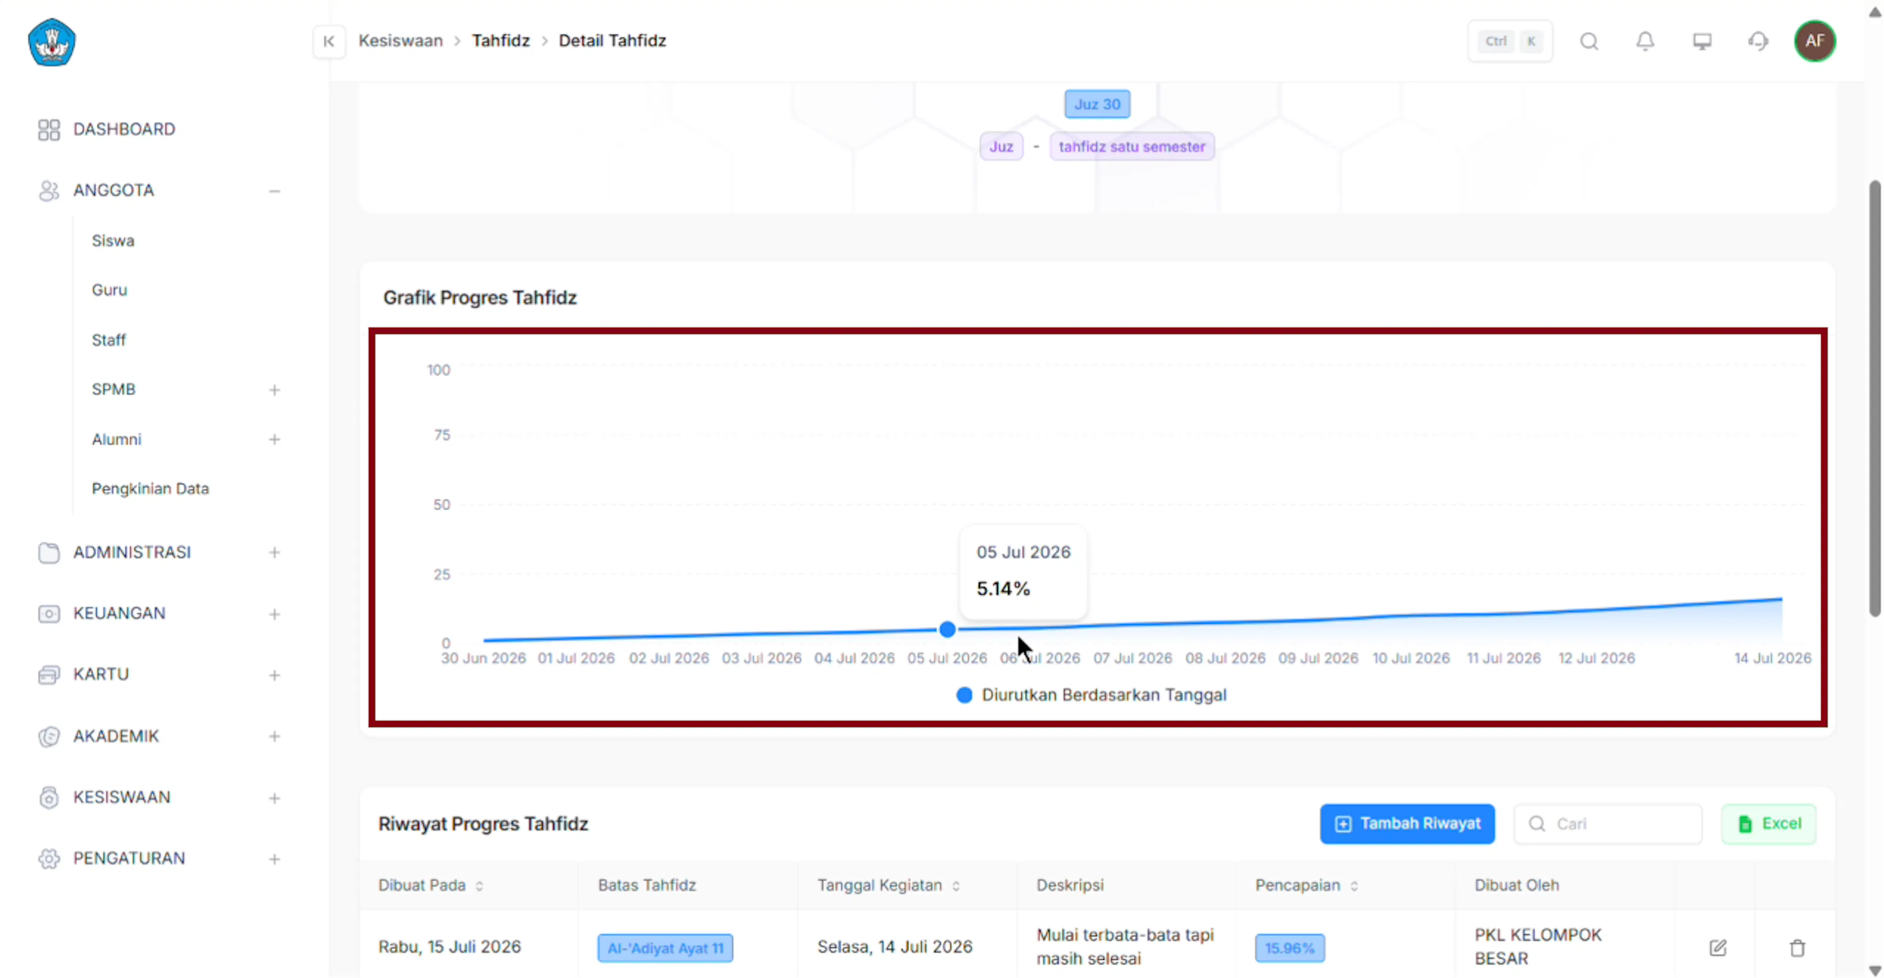
Task: Open the headset support icon
Action: click(x=1758, y=41)
